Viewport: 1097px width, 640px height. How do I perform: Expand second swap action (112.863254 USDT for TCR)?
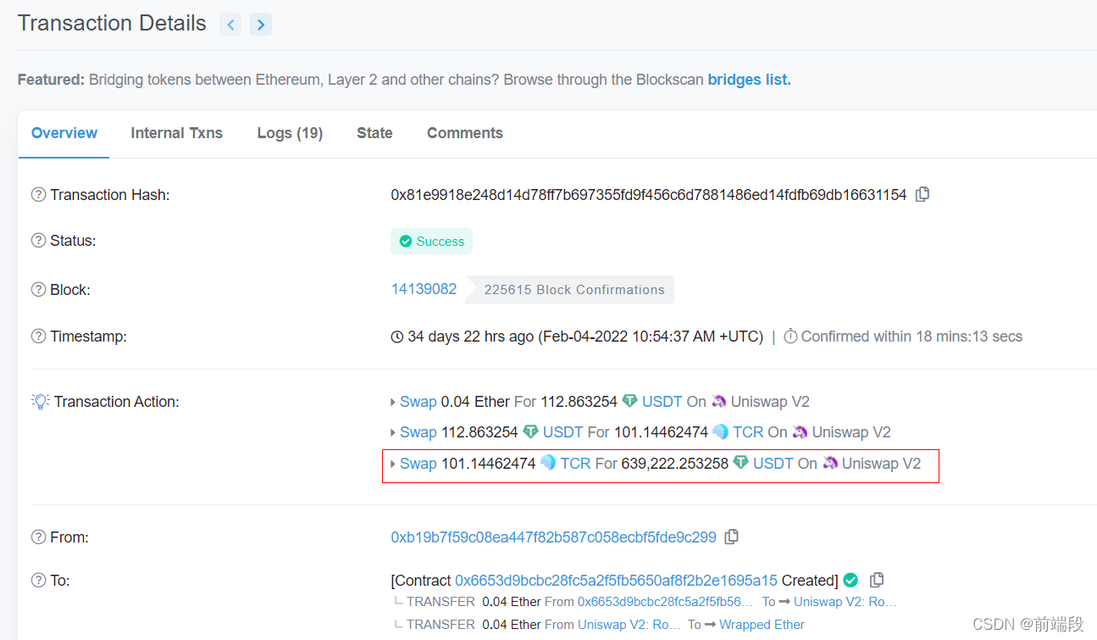coord(393,432)
